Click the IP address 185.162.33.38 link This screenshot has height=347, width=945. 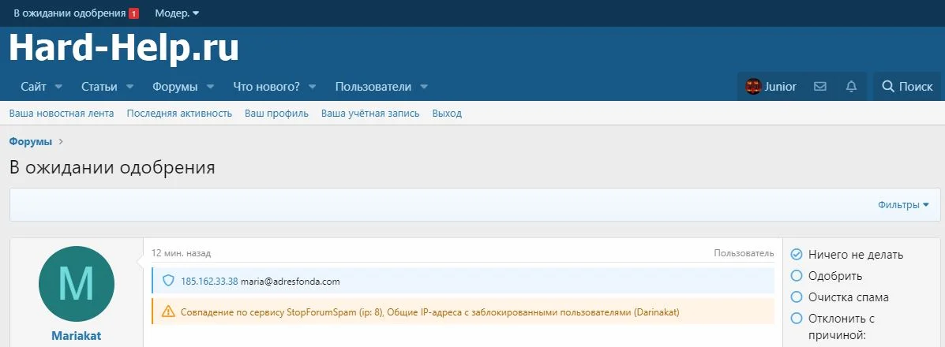[x=209, y=281]
